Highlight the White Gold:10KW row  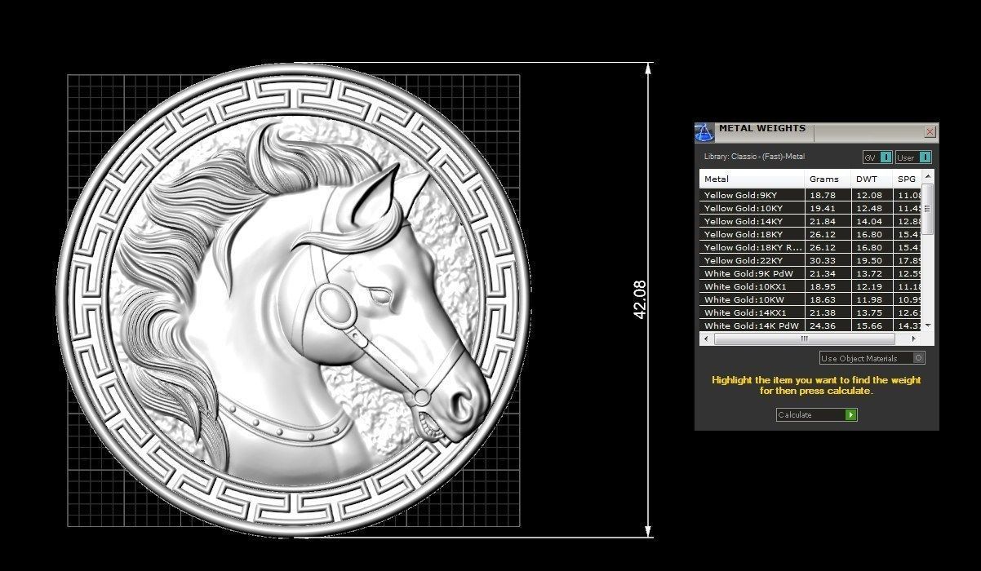[811, 299]
